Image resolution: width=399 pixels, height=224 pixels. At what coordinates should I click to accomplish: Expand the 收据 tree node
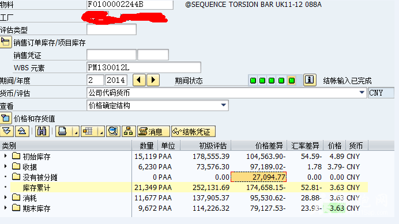click(5, 166)
